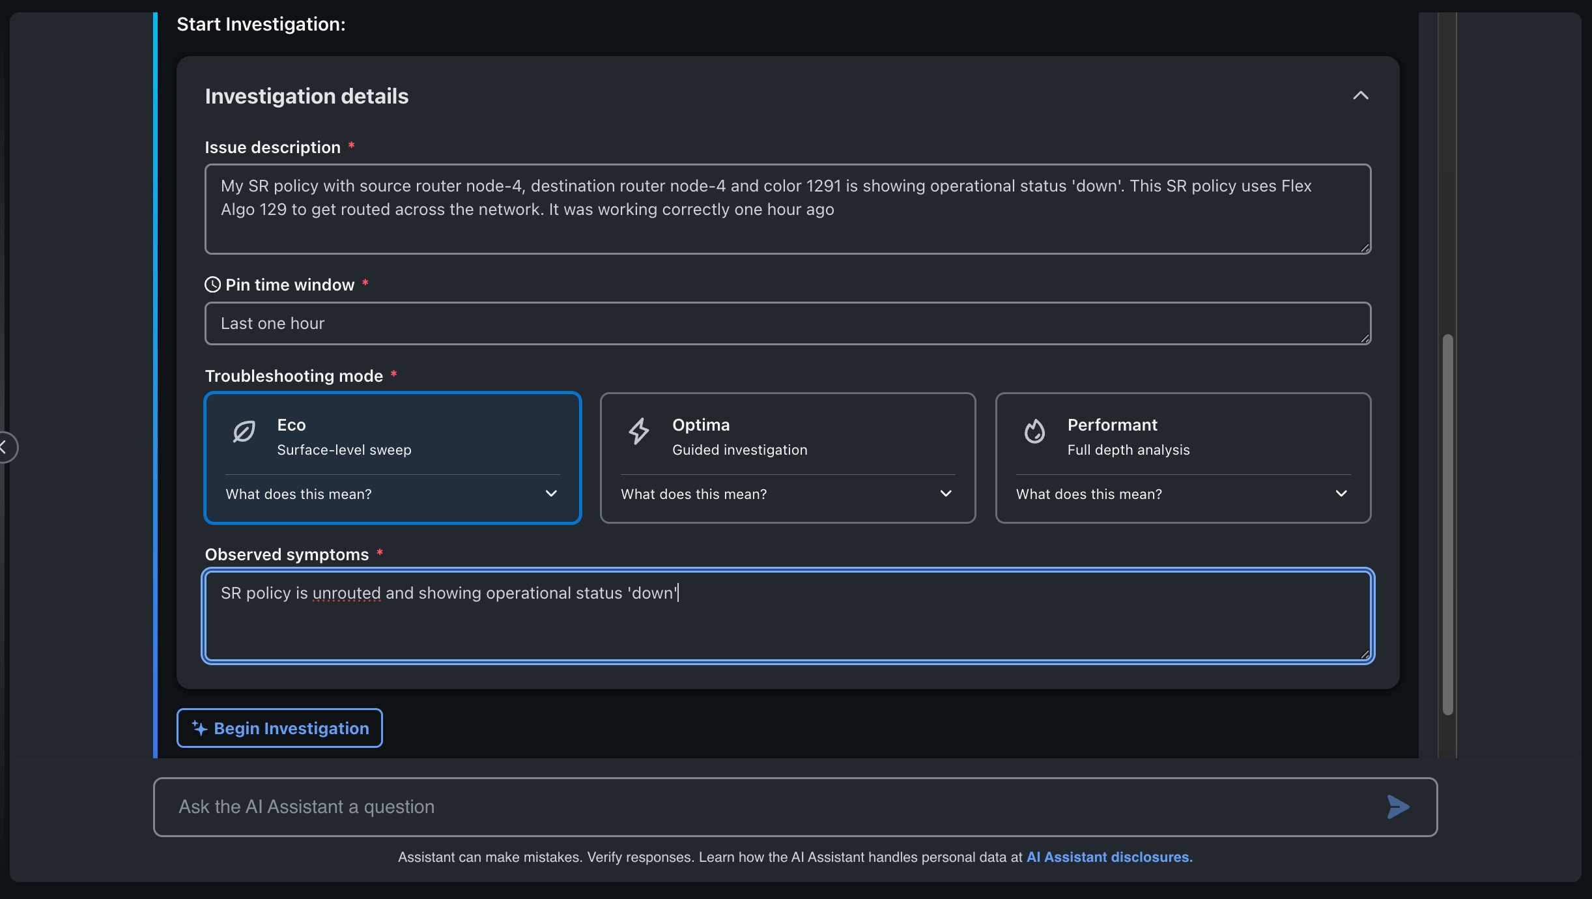Viewport: 1592px width, 899px height.
Task: Click the Pin time window field
Action: tap(788, 323)
